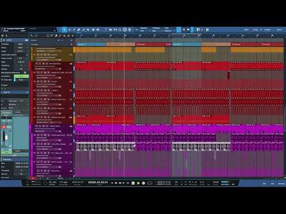Open the Edit panel

pos(264,184)
